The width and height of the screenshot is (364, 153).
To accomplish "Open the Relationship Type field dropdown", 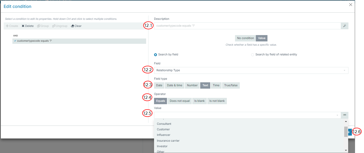I will [x=251, y=70].
